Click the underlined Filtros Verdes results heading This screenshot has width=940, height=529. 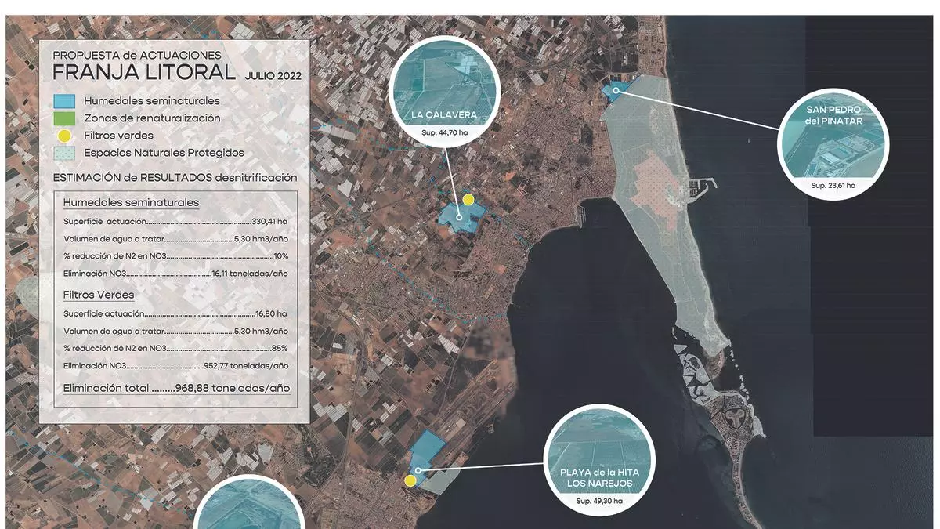point(99,295)
